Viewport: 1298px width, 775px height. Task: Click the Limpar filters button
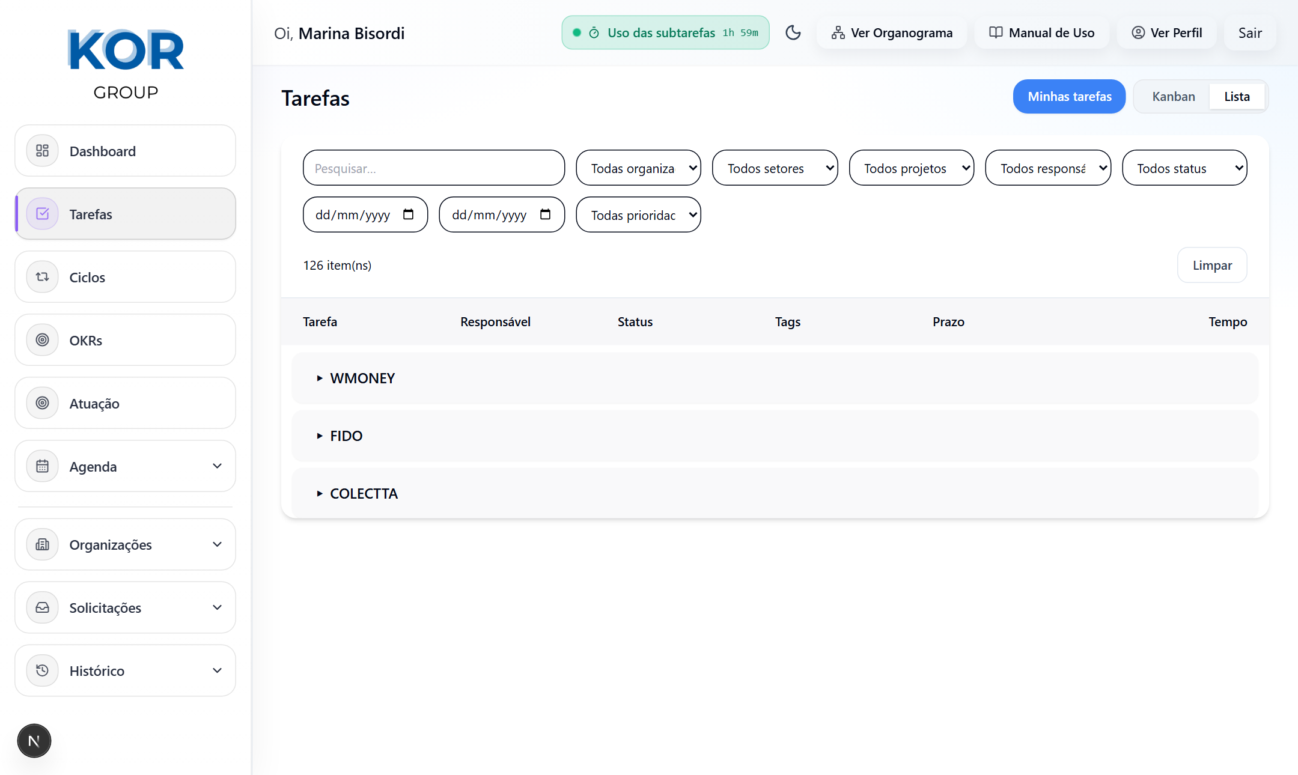(1212, 265)
